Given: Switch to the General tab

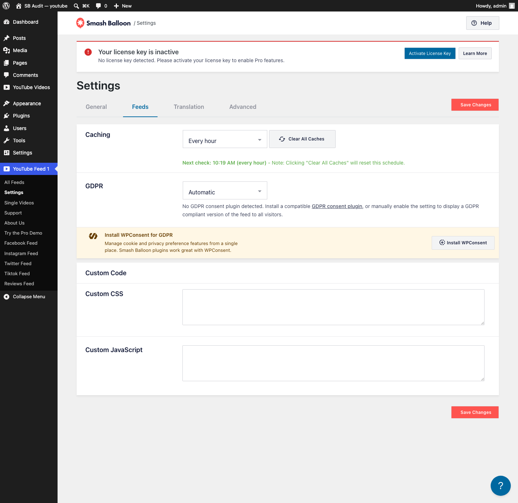Looking at the screenshot, I should tap(96, 107).
